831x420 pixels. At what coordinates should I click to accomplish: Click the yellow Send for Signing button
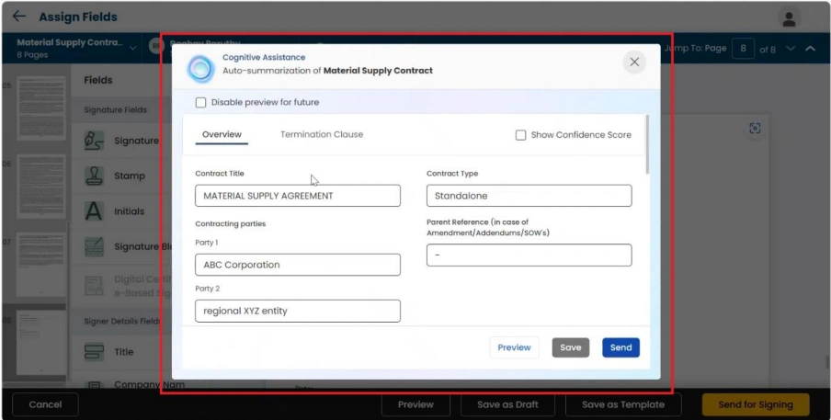756,404
